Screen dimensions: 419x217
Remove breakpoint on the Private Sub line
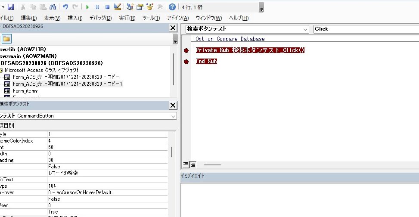tap(186, 50)
